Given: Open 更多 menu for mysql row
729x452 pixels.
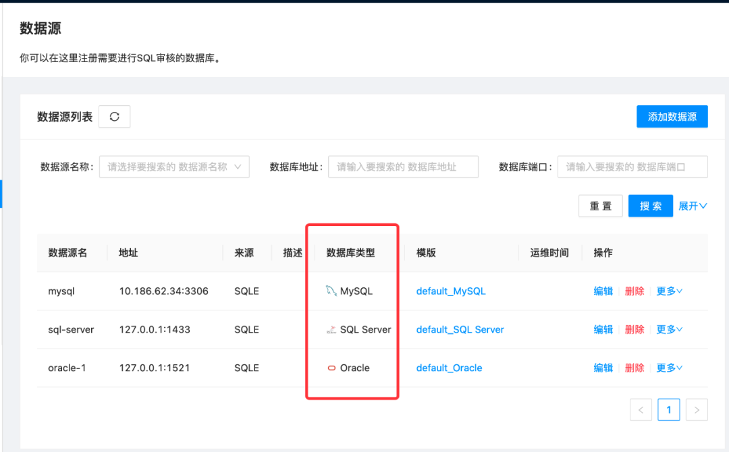Looking at the screenshot, I should click(669, 291).
